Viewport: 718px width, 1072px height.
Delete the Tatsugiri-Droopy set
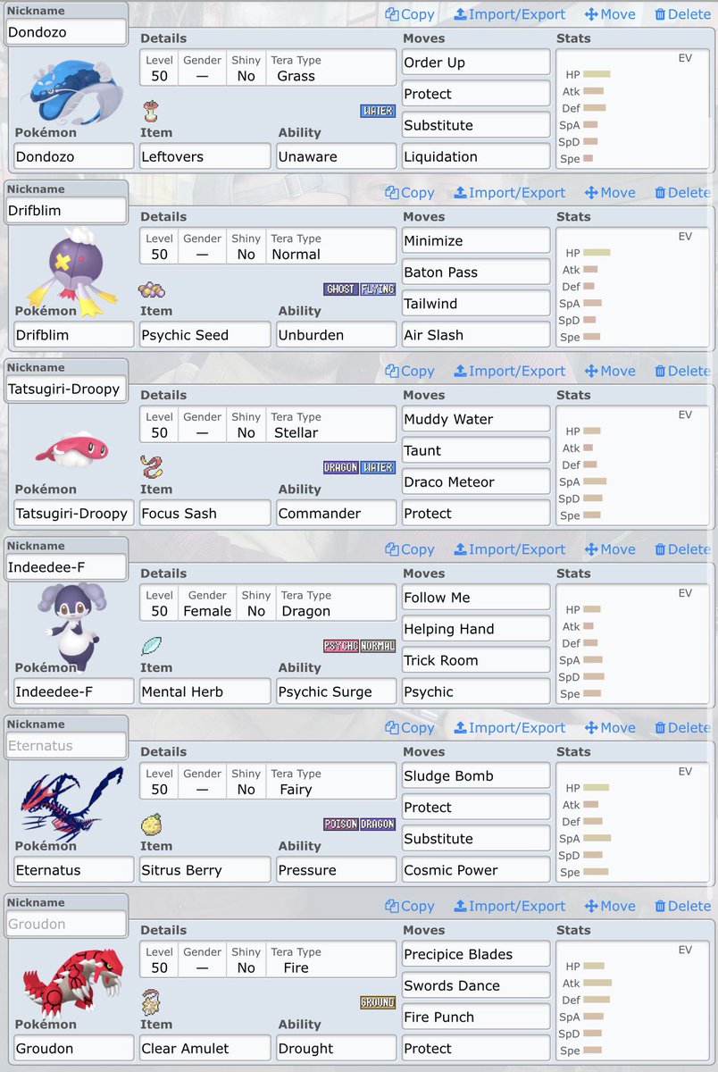[x=683, y=371]
